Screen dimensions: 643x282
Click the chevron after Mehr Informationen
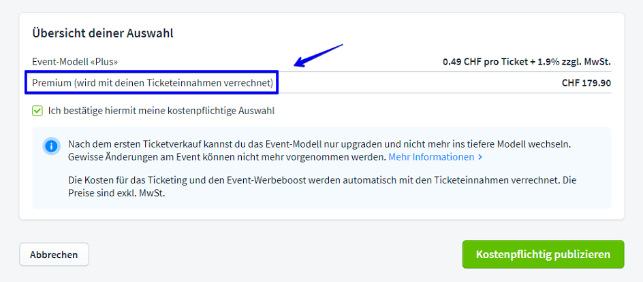pyautogui.click(x=480, y=157)
